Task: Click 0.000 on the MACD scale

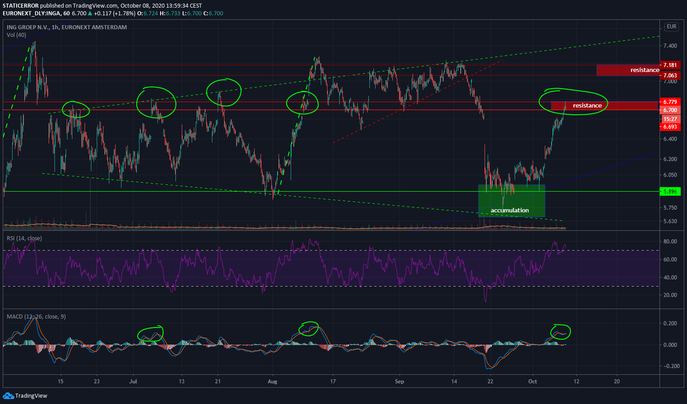Action: 670,345
